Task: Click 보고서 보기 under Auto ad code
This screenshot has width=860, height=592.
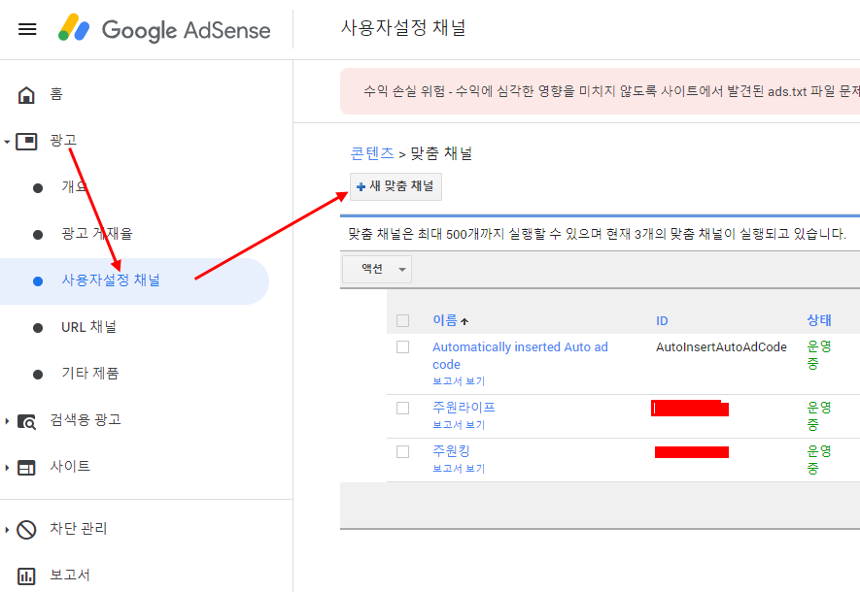Action: click(x=459, y=381)
